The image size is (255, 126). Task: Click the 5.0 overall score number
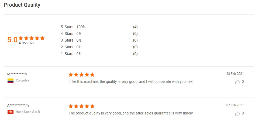12,40
